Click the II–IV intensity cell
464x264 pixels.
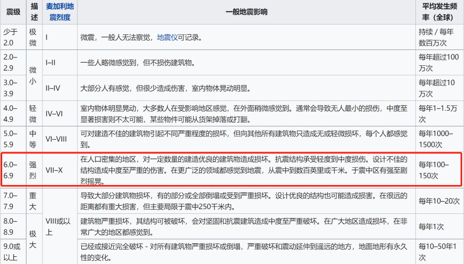point(53,88)
